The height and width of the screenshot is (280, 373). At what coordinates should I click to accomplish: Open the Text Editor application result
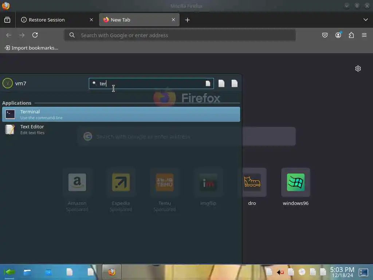[x=121, y=129]
